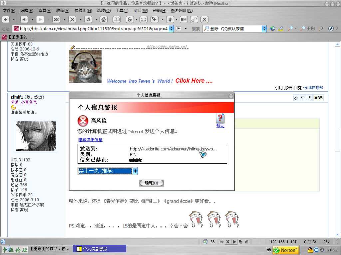
Task: Click the BM toolbar button
Action: click(183, 19)
